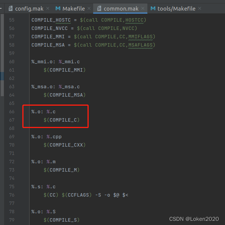Screen dimensions: 225x225
Task: Select the common.mak tab
Action: click(x=121, y=9)
